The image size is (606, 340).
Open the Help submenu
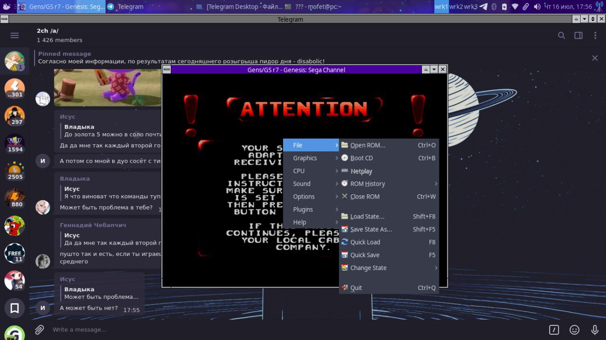point(312,222)
